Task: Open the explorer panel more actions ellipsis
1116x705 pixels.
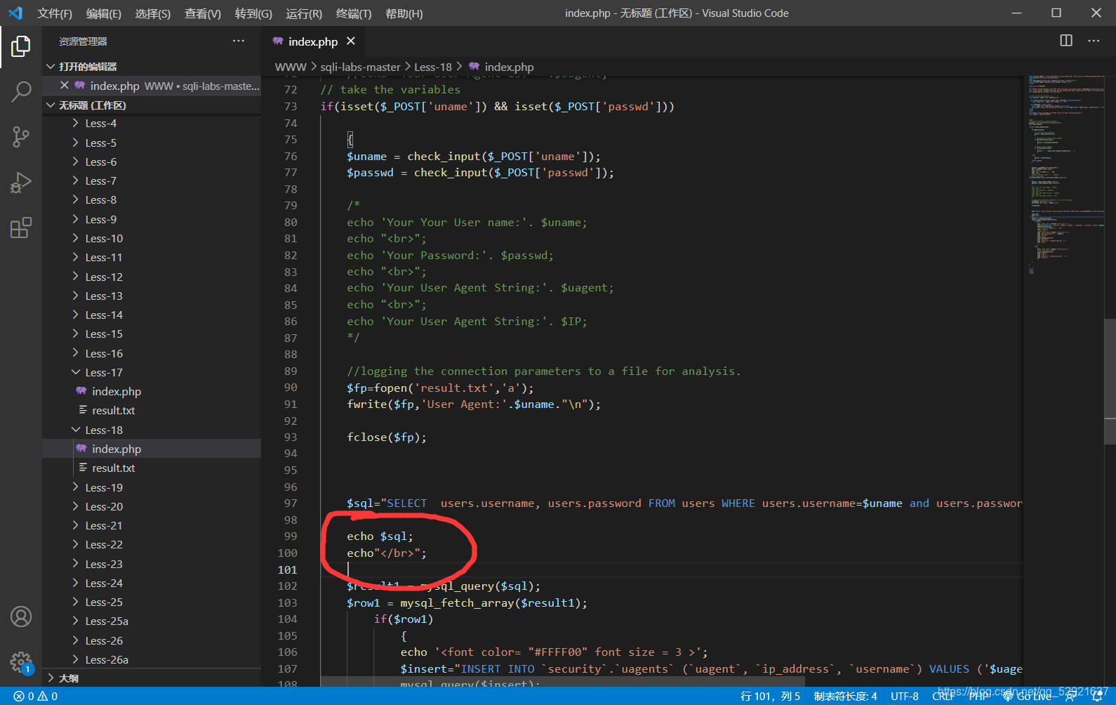Action: (x=239, y=41)
